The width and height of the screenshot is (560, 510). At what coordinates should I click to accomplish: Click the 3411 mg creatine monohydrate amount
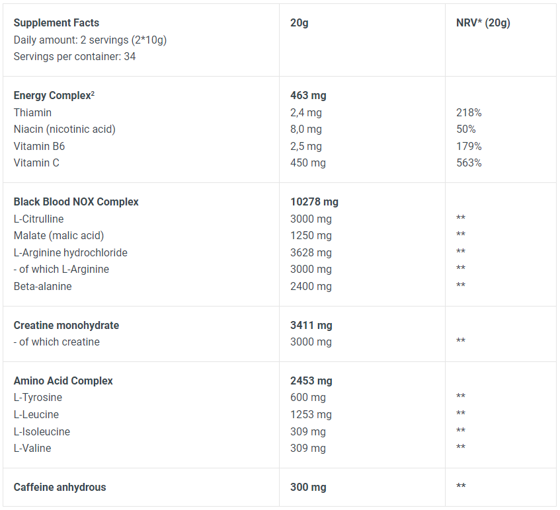(x=311, y=326)
